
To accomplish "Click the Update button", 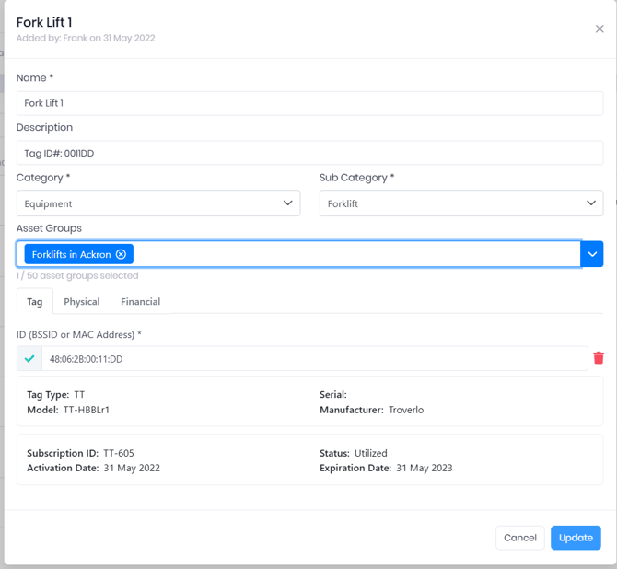I will [576, 538].
